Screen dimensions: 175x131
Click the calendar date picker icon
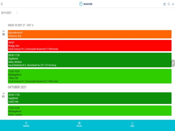point(165,4)
